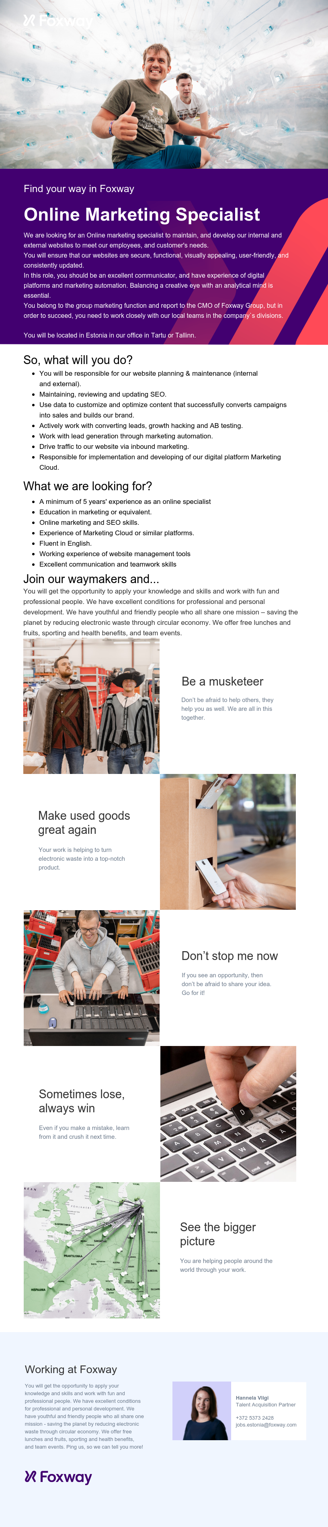
Task: Click the white Foxway logo at top
Action: pyautogui.click(x=58, y=21)
